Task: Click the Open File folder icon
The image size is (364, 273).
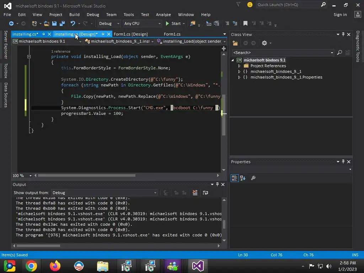Action: point(47,23)
